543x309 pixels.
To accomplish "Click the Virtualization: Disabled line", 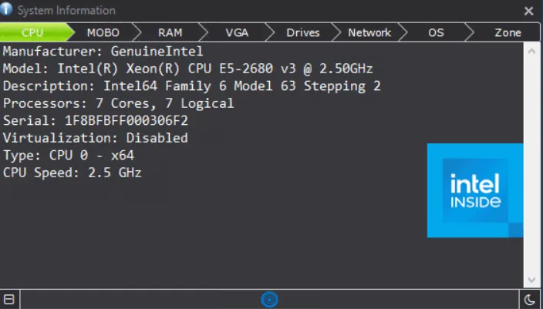I will (95, 138).
